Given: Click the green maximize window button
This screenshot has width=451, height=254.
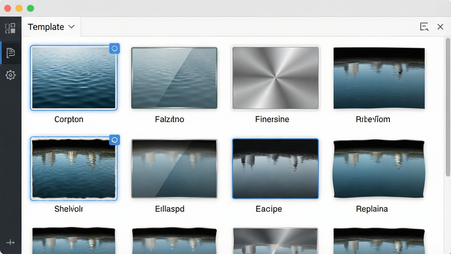Looking at the screenshot, I should [x=30, y=8].
